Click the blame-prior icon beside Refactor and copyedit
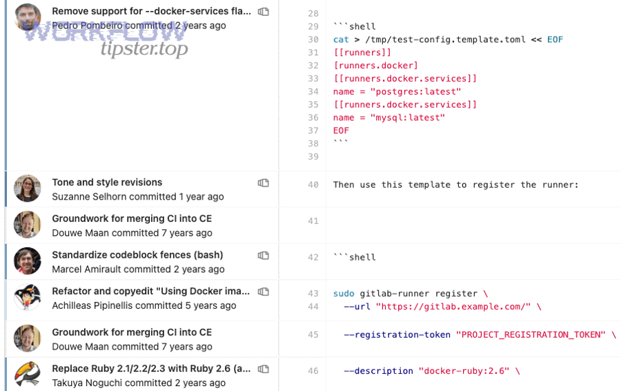Image resolution: width=621 pixels, height=391 pixels. 263,292
